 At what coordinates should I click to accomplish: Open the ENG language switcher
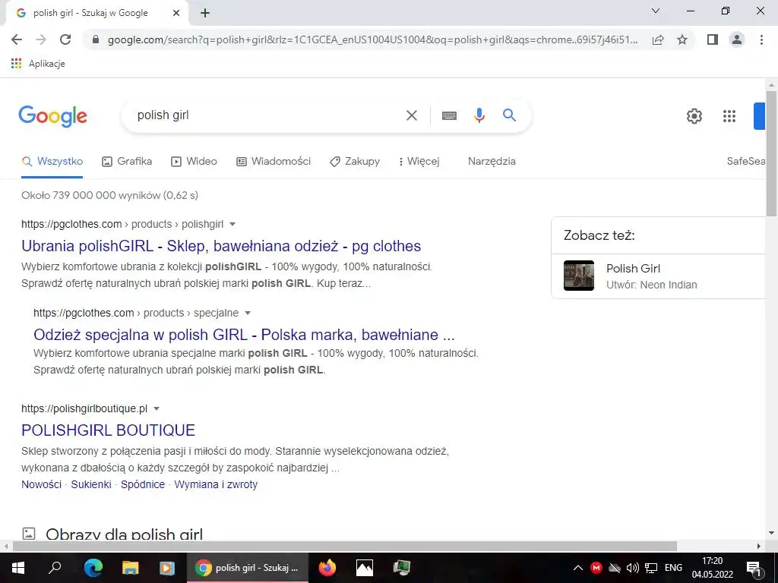(673, 568)
